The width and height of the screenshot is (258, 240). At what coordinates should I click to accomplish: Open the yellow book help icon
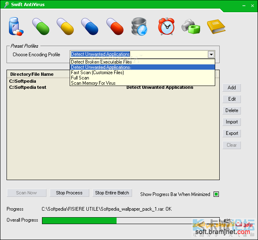(216, 26)
